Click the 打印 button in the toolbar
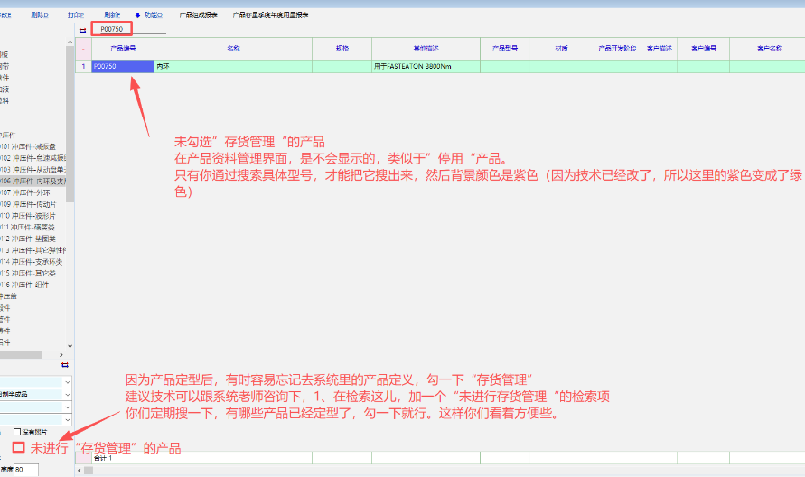This screenshot has height=477, width=805. tap(76, 15)
